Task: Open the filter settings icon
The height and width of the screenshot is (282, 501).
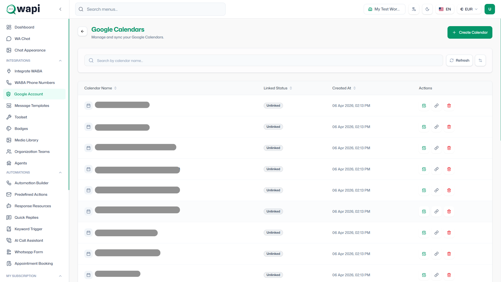Action: 480,60
